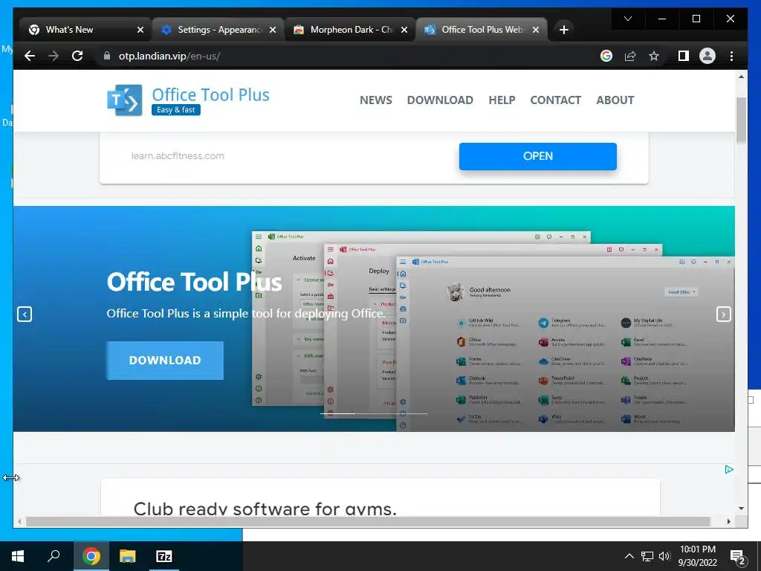Screen dimensions: 761x571
Task: Open the Windows Start menu
Action: [x=18, y=556]
